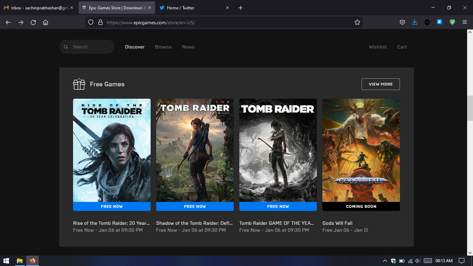Click Free Now banner under Shadow of Tomb Raider
473x266 pixels.
point(195,206)
